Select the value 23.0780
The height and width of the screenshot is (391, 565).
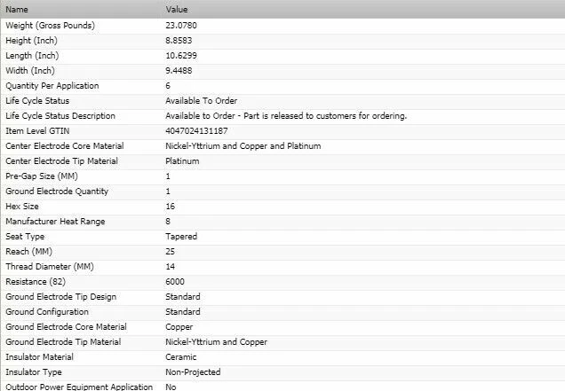[181, 26]
